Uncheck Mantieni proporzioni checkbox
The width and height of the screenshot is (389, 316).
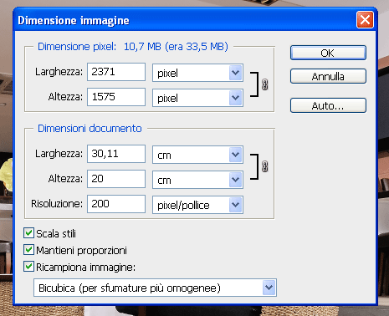(28, 250)
